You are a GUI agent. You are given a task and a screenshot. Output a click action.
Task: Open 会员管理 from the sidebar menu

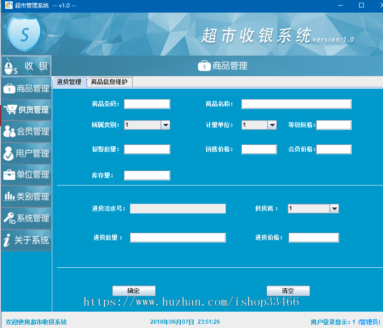click(x=26, y=131)
